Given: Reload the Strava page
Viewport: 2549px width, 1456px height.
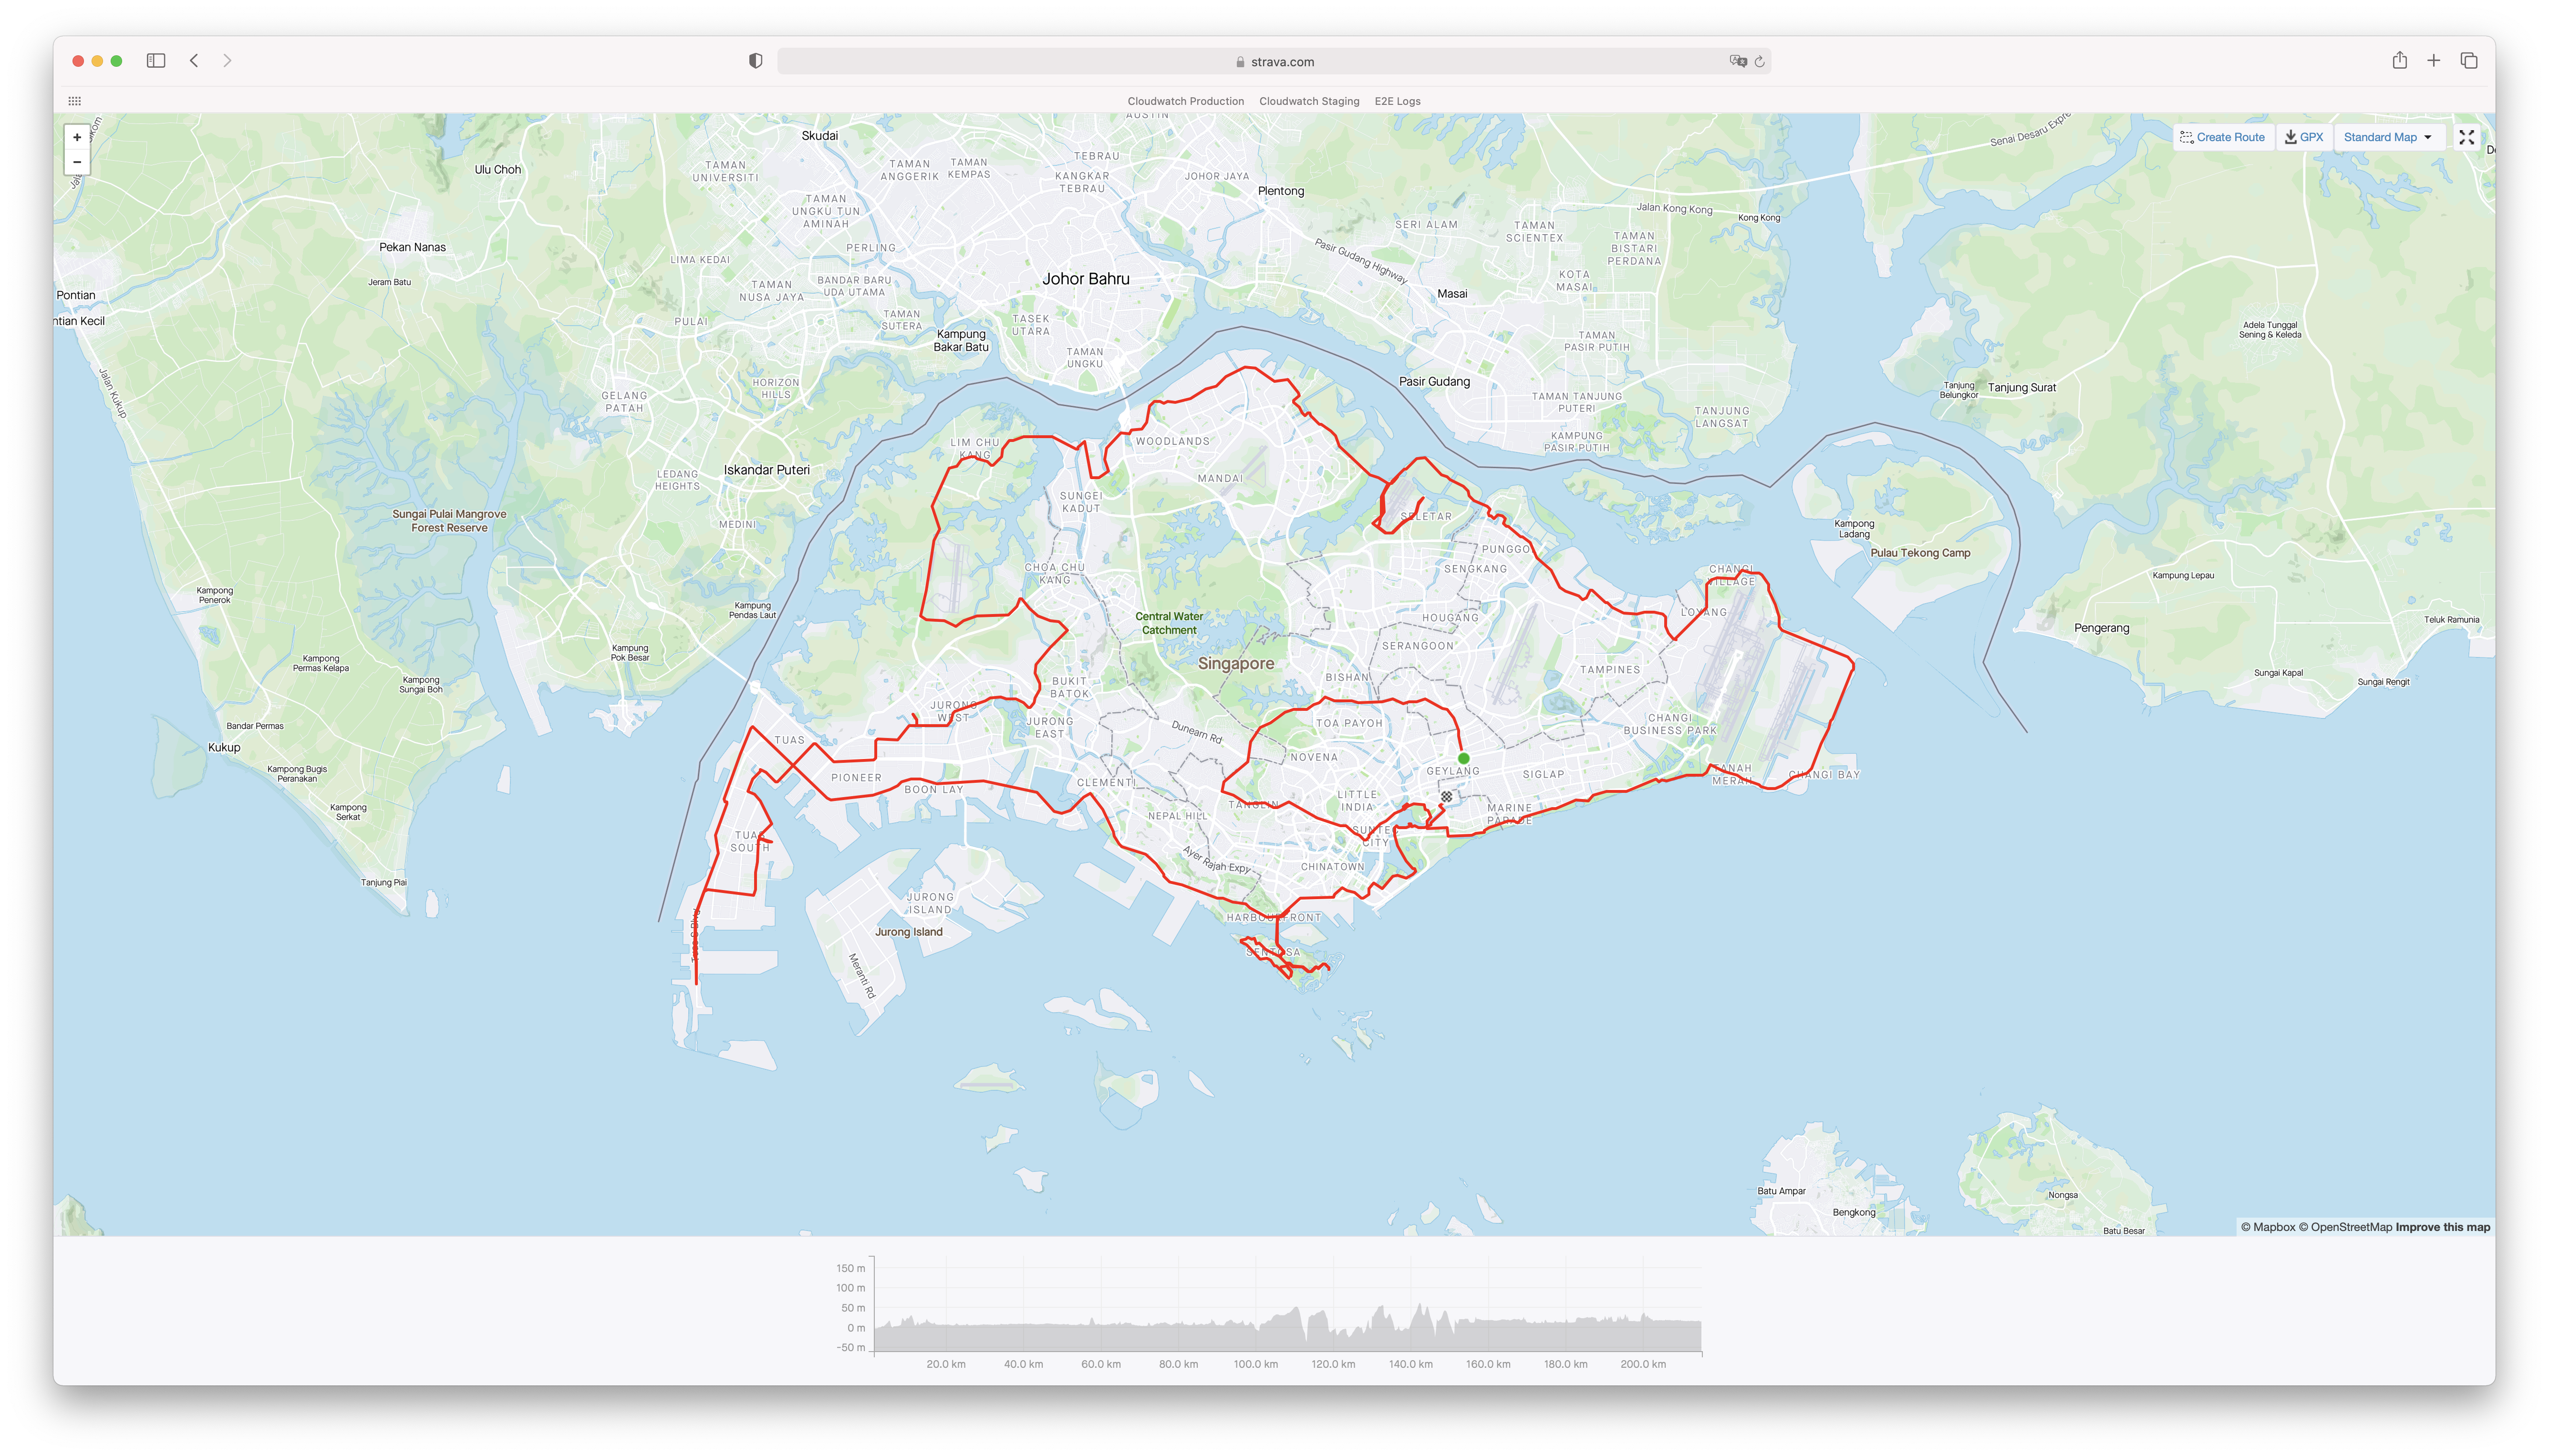Looking at the screenshot, I should point(1760,61).
